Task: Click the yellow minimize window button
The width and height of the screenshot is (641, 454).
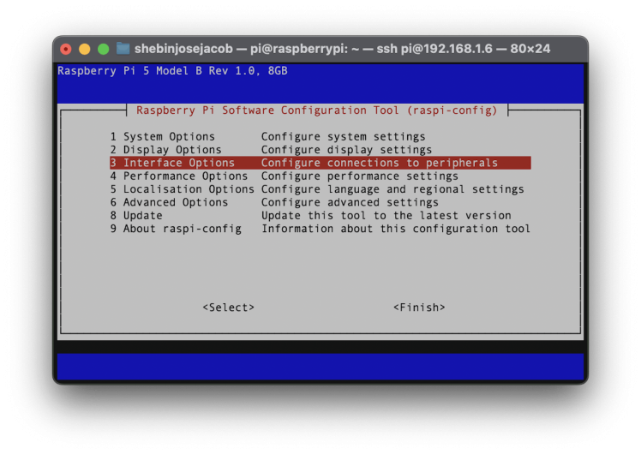Action: pos(85,49)
